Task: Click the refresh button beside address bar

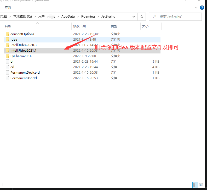Action: coord(142,17)
